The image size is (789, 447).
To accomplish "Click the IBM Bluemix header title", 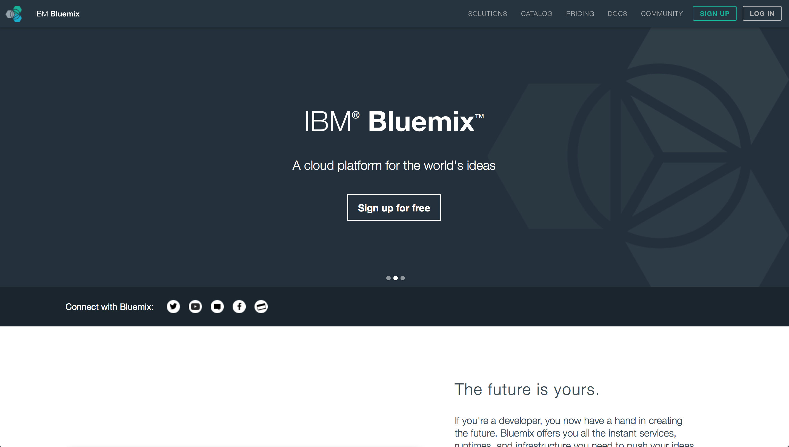I will (x=57, y=14).
